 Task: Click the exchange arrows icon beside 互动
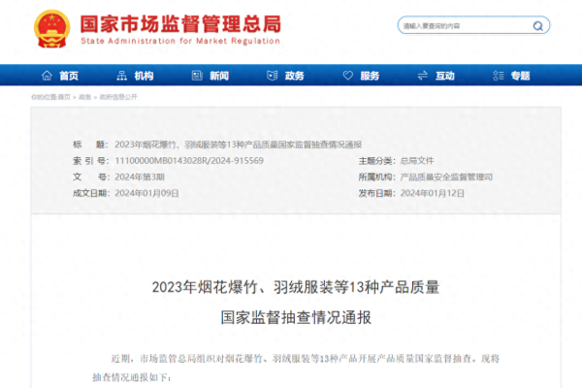coord(422,76)
